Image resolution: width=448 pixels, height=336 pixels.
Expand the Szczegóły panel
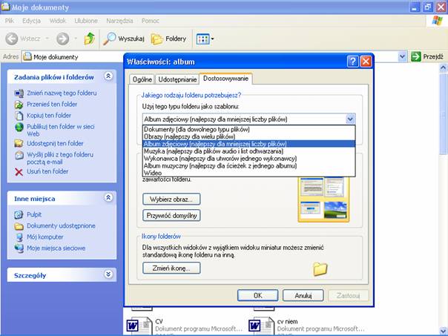(108, 274)
